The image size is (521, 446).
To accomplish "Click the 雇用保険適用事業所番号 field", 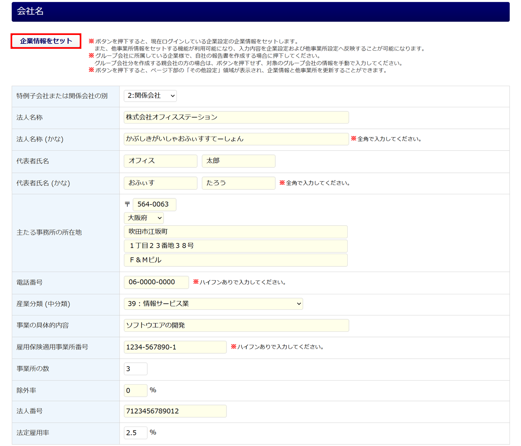I will click(x=175, y=347).
